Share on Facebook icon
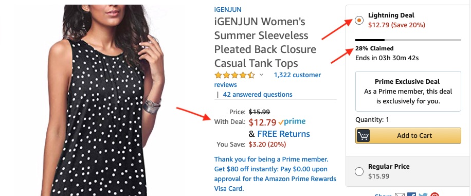This screenshot has height=196, width=471. [411, 195]
